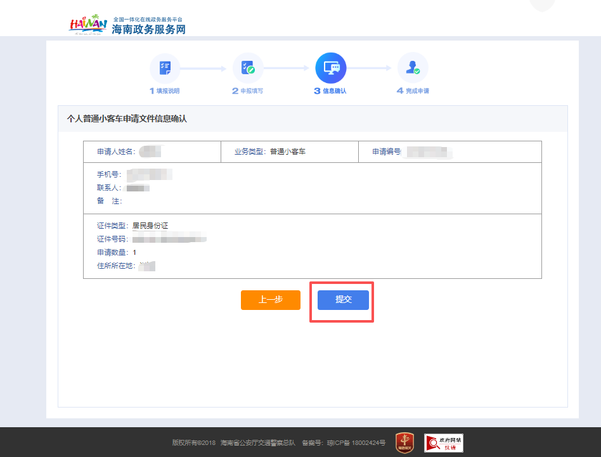Go back using the 上一步 button
Screen dimensions: 601x457
coord(270,300)
